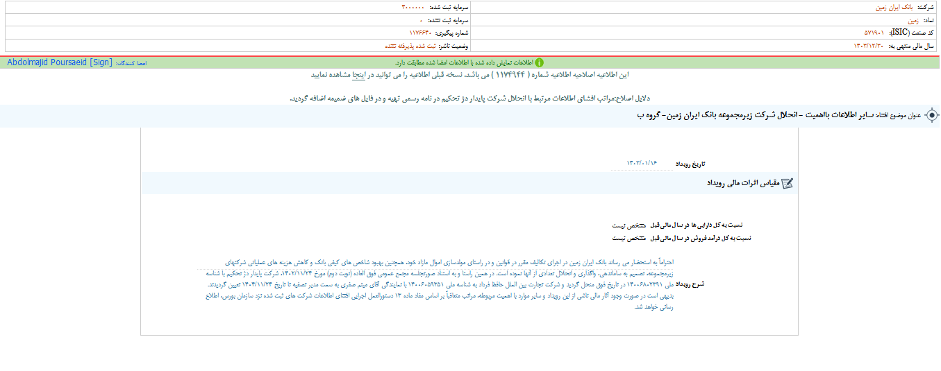The height and width of the screenshot is (371, 941).
Task: Click the green information circle icon
Action: click(x=540, y=62)
